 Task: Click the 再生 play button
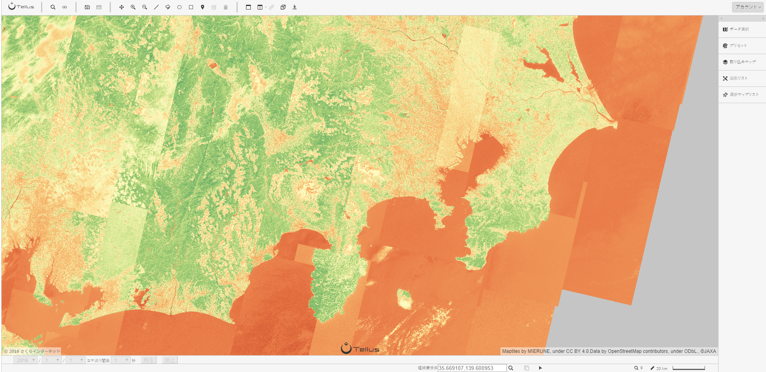click(149, 360)
